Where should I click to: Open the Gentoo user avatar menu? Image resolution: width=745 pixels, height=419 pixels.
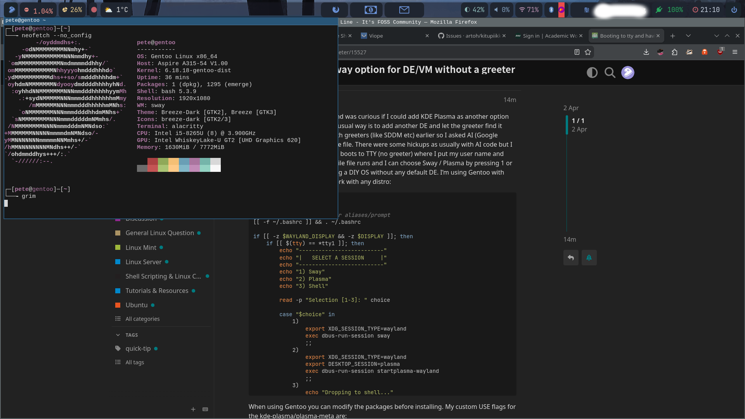coord(627,73)
